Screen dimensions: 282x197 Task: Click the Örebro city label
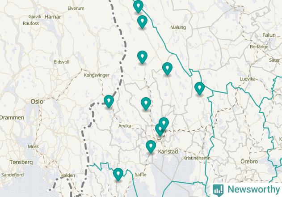click(x=249, y=161)
